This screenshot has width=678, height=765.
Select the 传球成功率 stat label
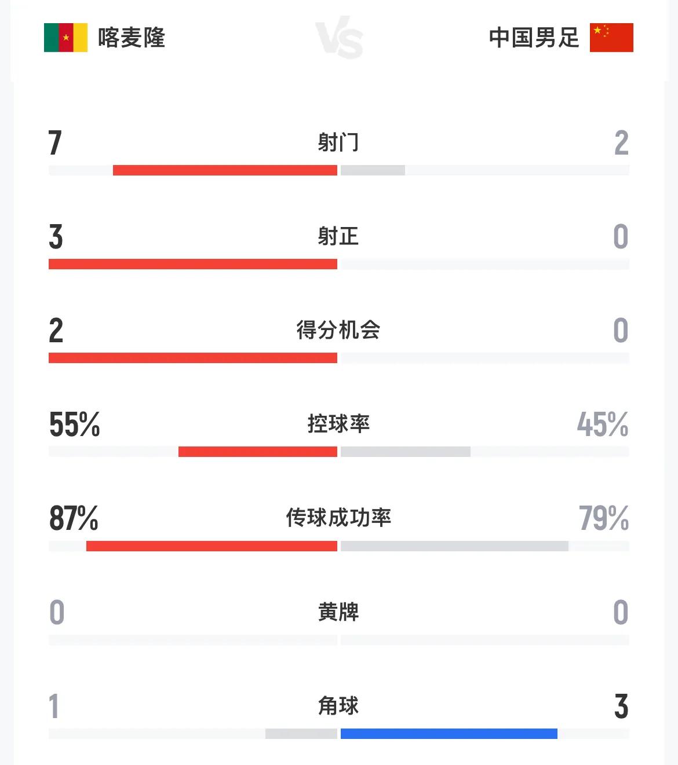click(338, 518)
